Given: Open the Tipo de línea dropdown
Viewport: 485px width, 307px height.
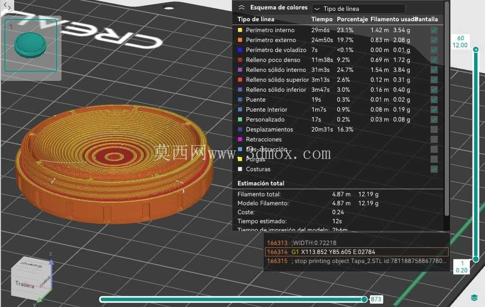Looking at the screenshot, I should coord(359,9).
